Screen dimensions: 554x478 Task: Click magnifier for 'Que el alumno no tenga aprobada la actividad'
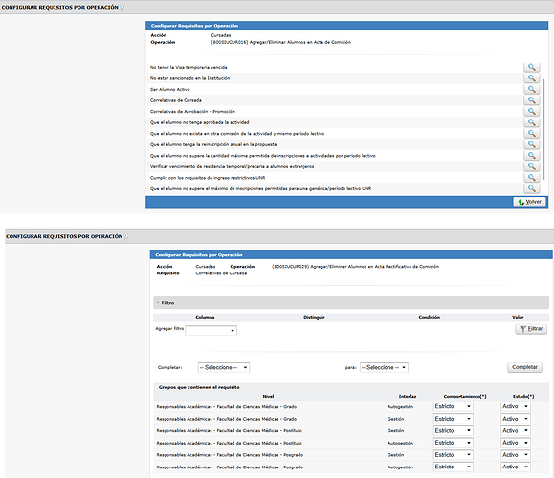pos(531,122)
